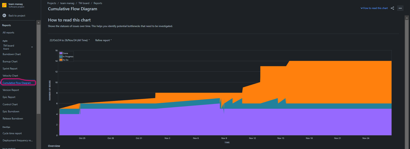Open Version Report
Image resolution: width=410 pixels, height=149 pixels.
tap(11, 90)
